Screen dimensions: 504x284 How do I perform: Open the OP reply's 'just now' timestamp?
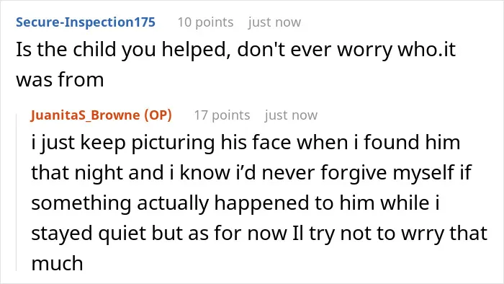pos(291,115)
